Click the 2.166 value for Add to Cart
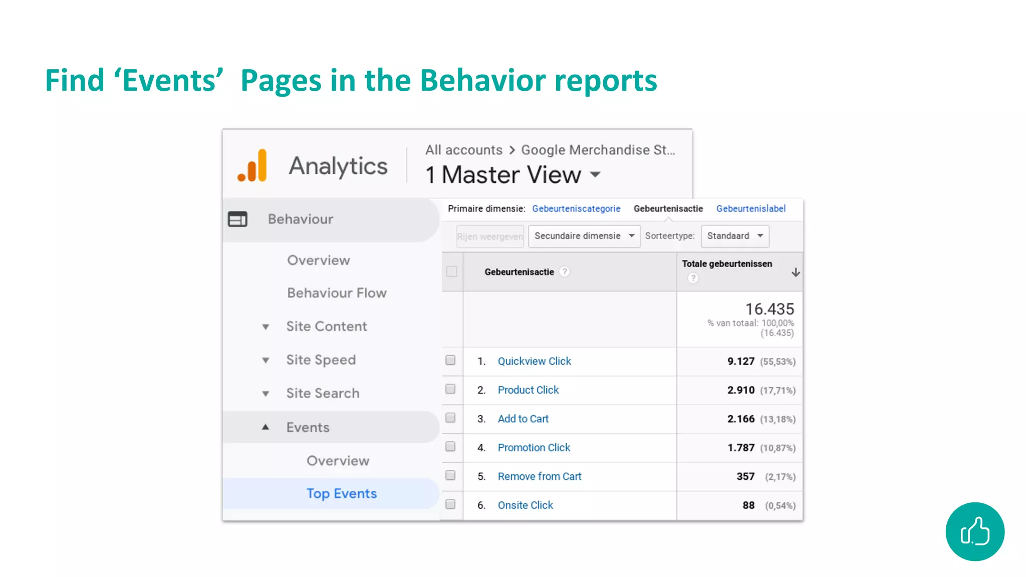This screenshot has width=1026, height=577. [741, 419]
